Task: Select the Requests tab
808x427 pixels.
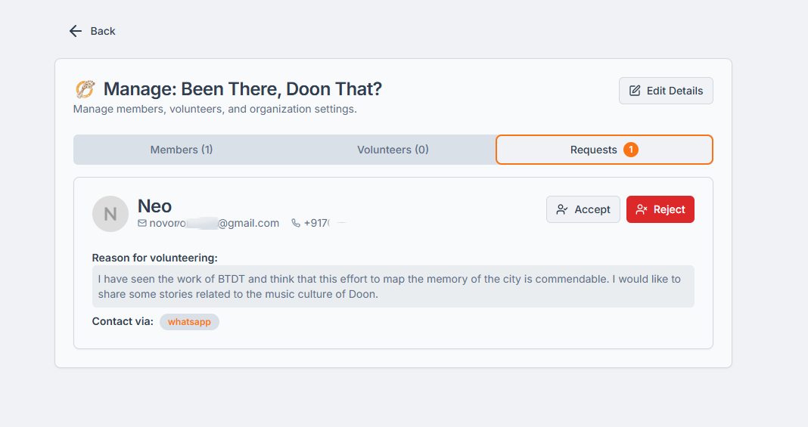Action: pyautogui.click(x=604, y=150)
